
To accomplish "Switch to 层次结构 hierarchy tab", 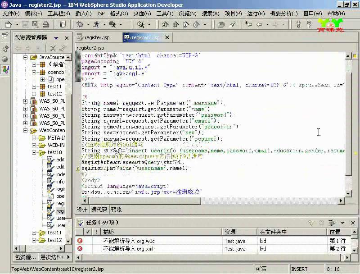I will pyautogui.click(x=50, y=257).
